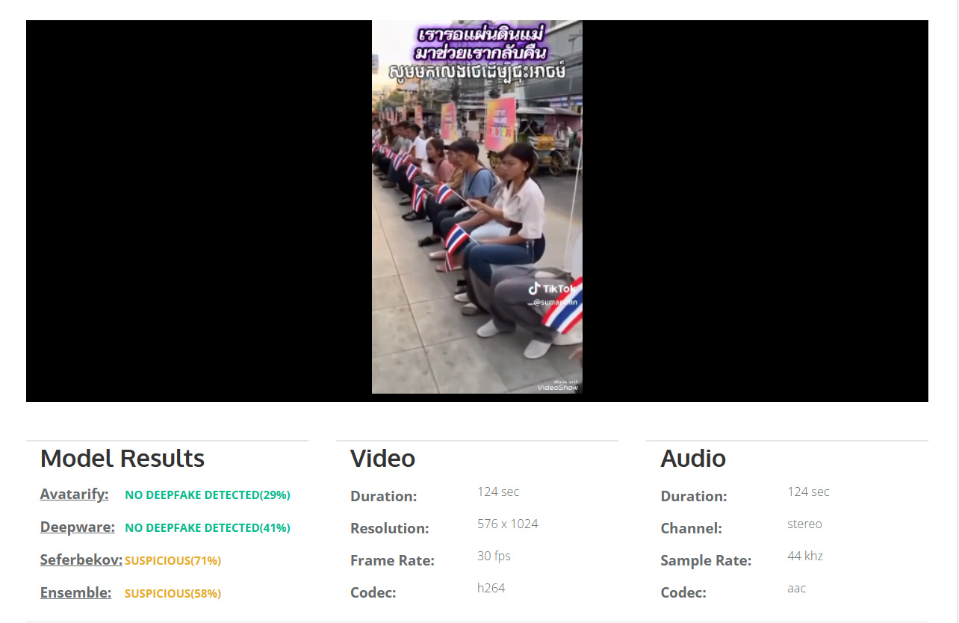Image resolution: width=959 pixels, height=623 pixels.
Task: Open the Seferbekov model link
Action: pyautogui.click(x=81, y=560)
